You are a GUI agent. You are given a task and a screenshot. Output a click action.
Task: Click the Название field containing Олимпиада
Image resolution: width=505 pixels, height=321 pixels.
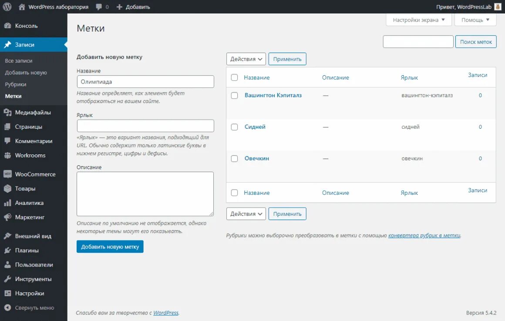point(145,82)
